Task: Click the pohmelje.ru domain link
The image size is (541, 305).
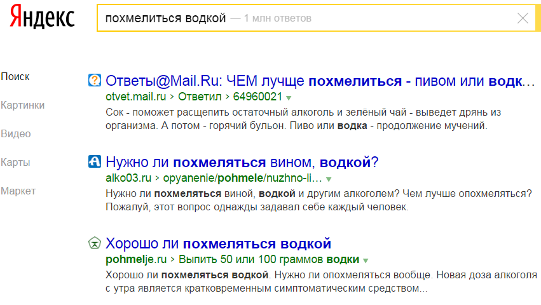Action: click(136, 259)
